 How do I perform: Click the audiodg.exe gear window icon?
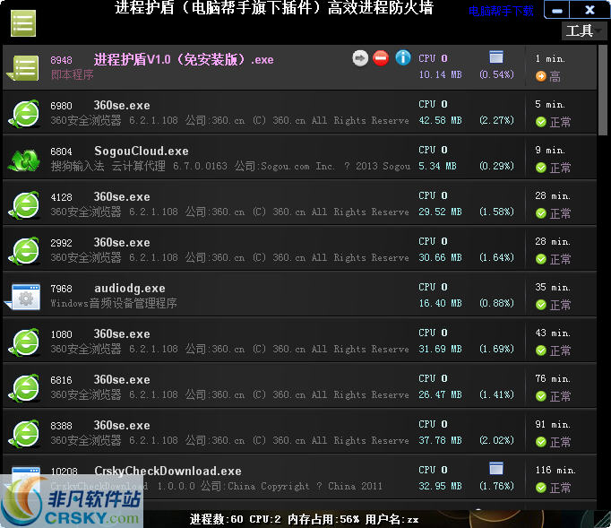tap(23, 297)
